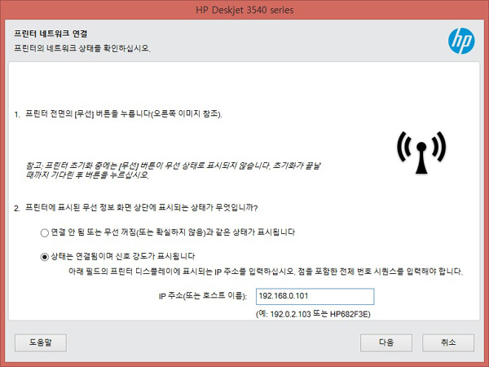Click the italic 참고 note text
Image resolution: width=489 pixels, height=367 pixels.
[173, 170]
